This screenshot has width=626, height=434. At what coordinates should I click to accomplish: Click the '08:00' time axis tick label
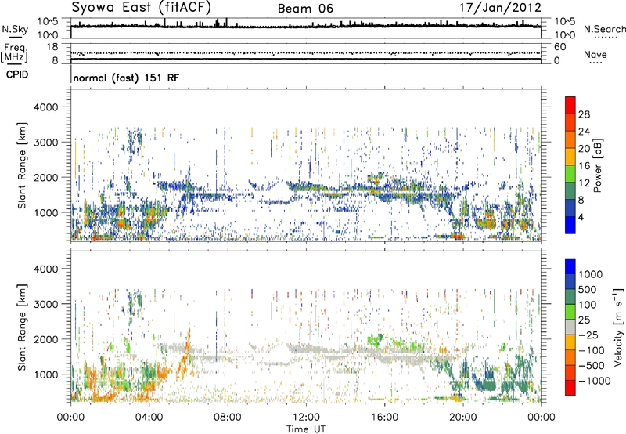click(x=228, y=418)
